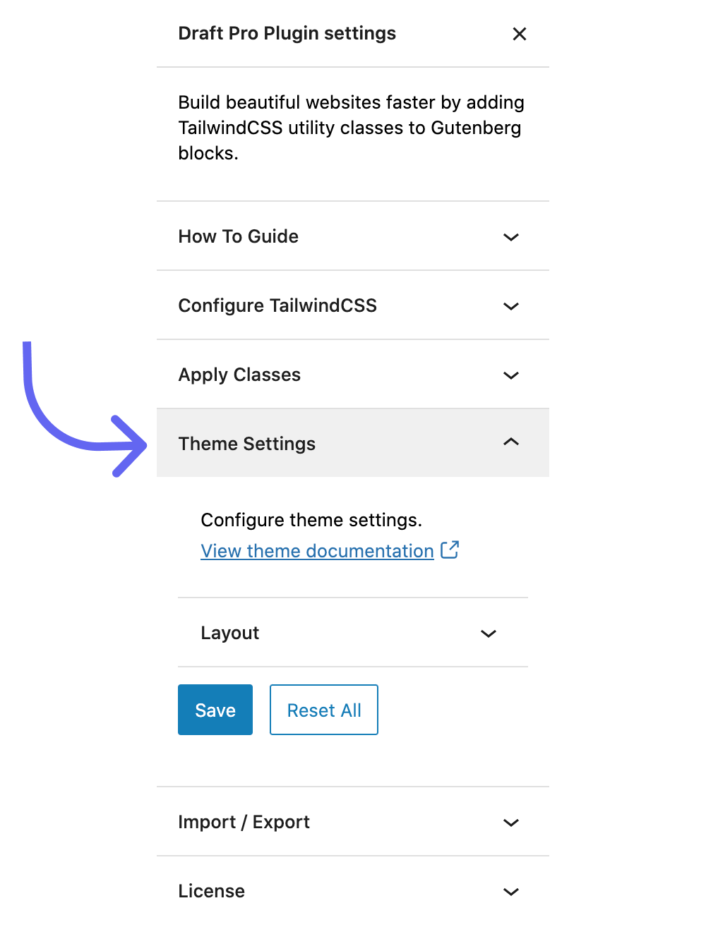Viewport: 706px width, 927px height.
Task: Click the chevron beside Apply Classes
Action: click(x=511, y=375)
